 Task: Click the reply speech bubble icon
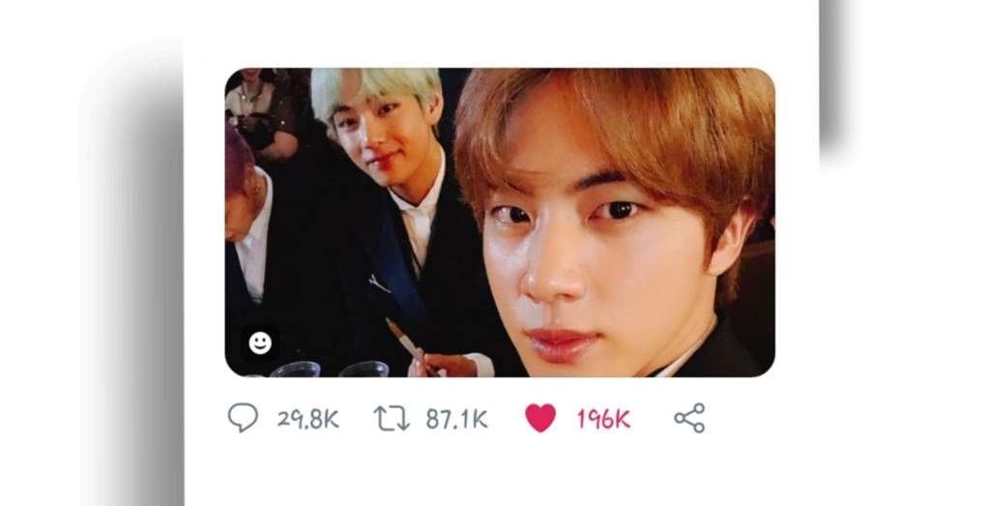(243, 418)
